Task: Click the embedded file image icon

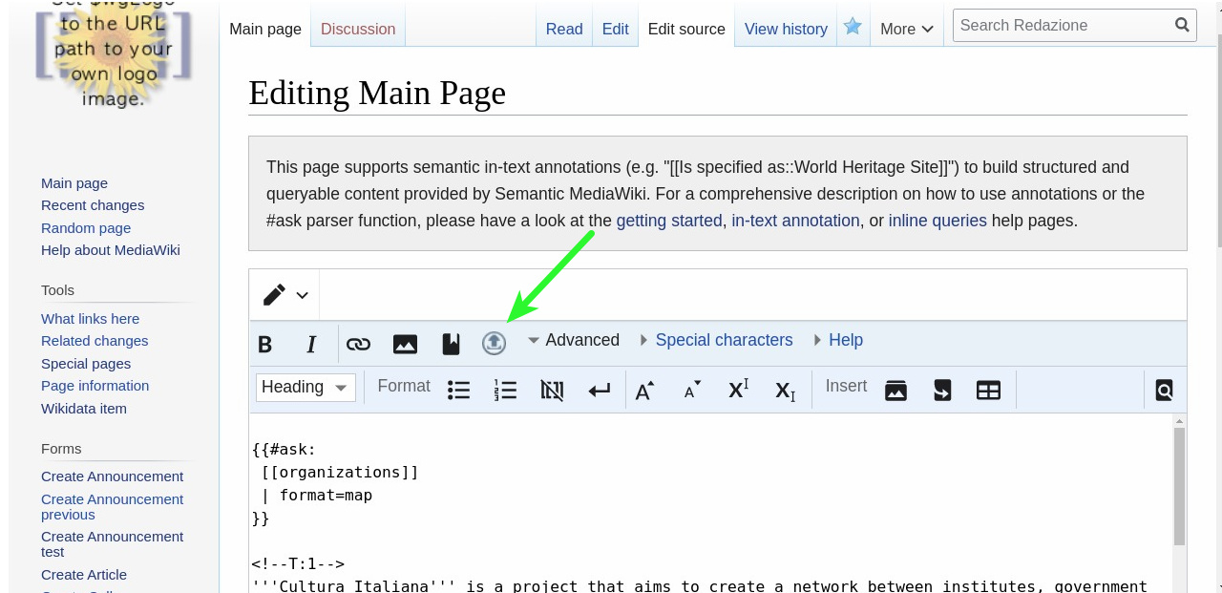Action: [x=405, y=344]
